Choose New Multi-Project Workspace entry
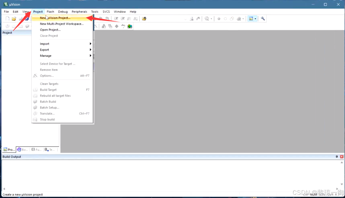Screen dimensions: 345x198 tap(62, 24)
